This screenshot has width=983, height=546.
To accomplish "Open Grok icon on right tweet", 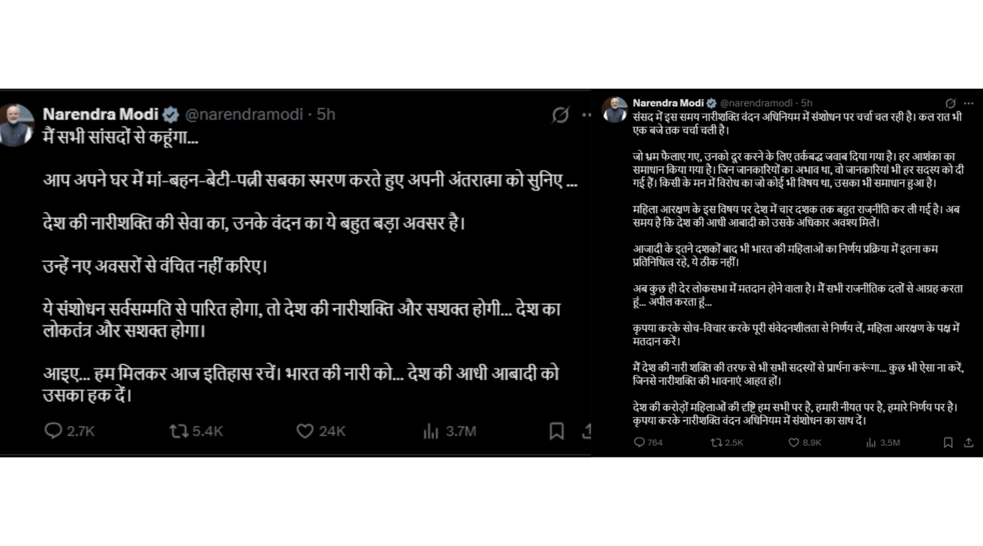I will pyautogui.click(x=951, y=103).
